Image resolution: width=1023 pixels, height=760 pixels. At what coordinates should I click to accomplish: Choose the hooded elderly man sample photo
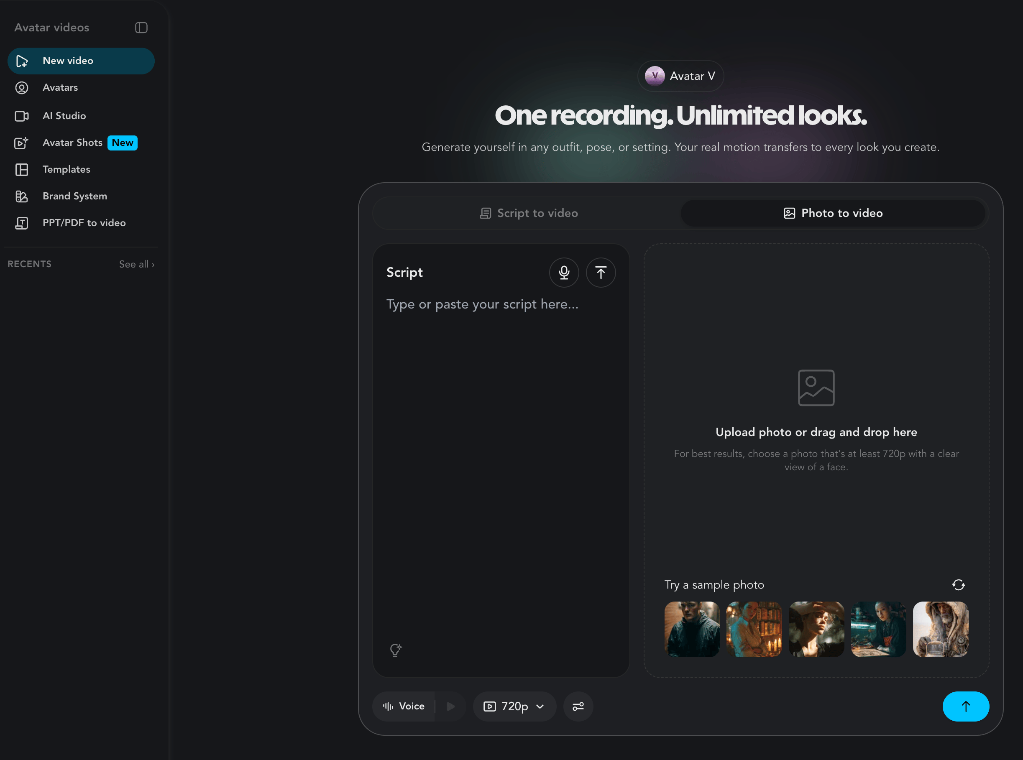click(x=940, y=629)
